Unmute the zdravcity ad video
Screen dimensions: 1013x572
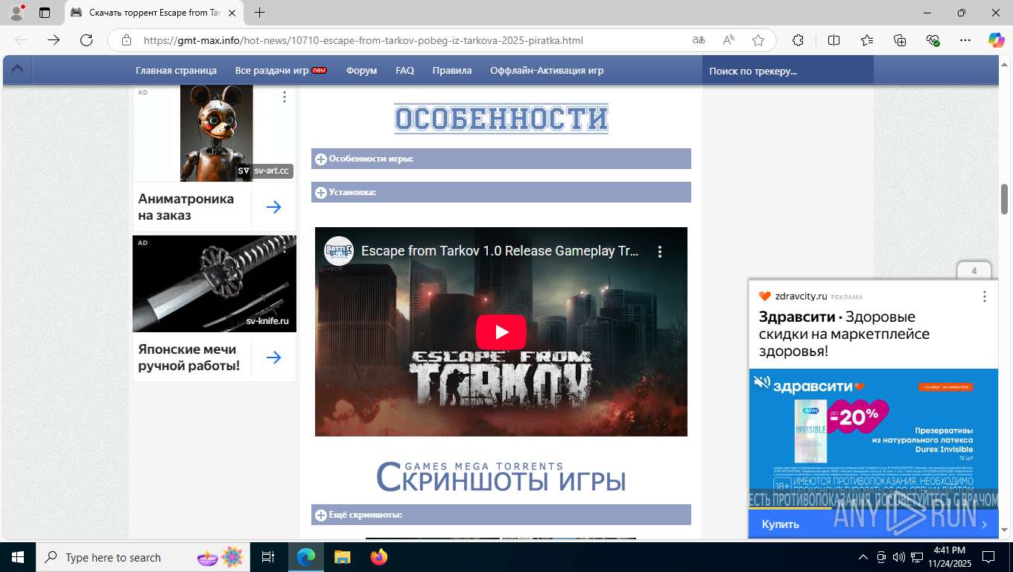click(x=761, y=382)
